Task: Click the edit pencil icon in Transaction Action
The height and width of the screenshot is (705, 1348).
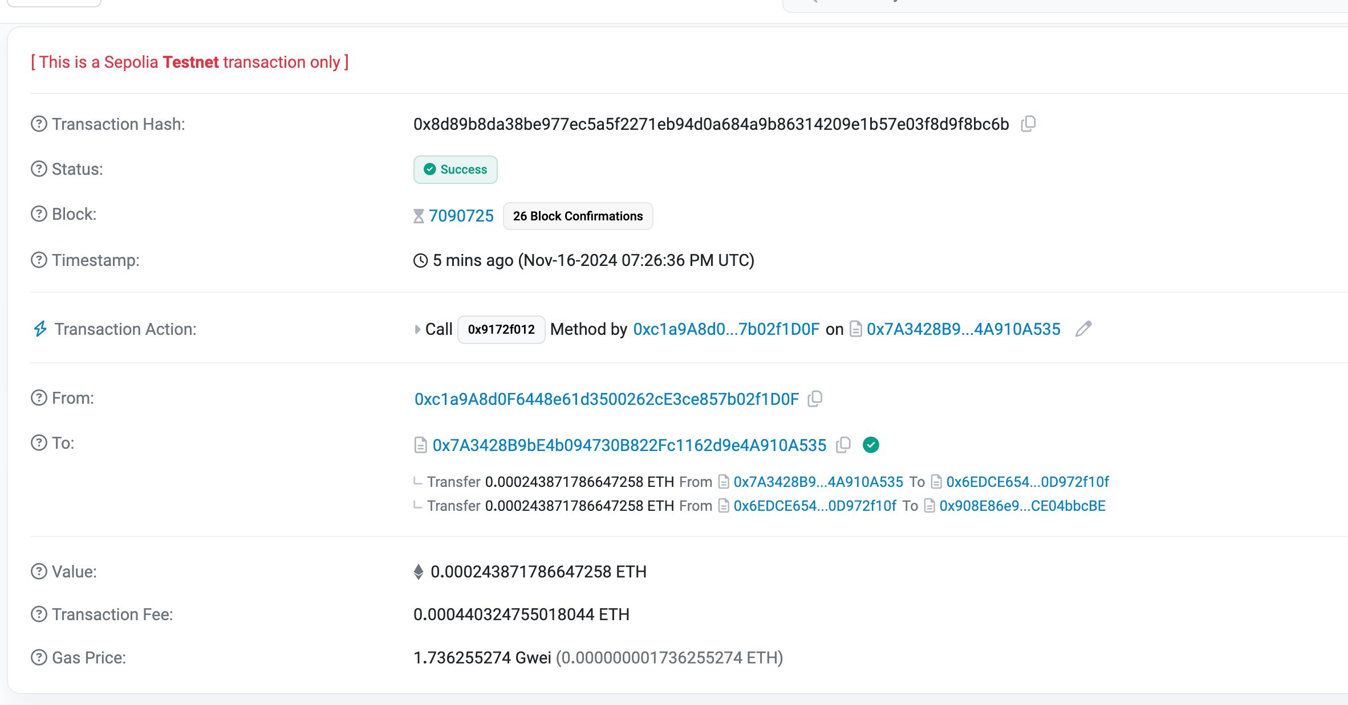Action: click(x=1083, y=329)
